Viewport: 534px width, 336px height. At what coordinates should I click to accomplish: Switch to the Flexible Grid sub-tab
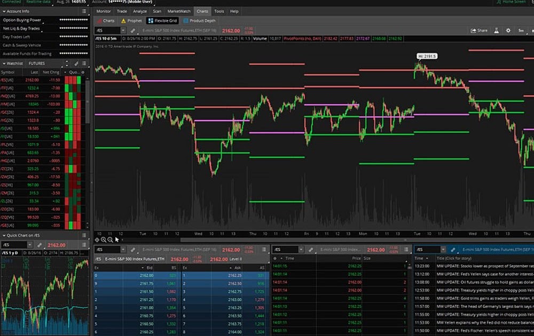pos(162,21)
